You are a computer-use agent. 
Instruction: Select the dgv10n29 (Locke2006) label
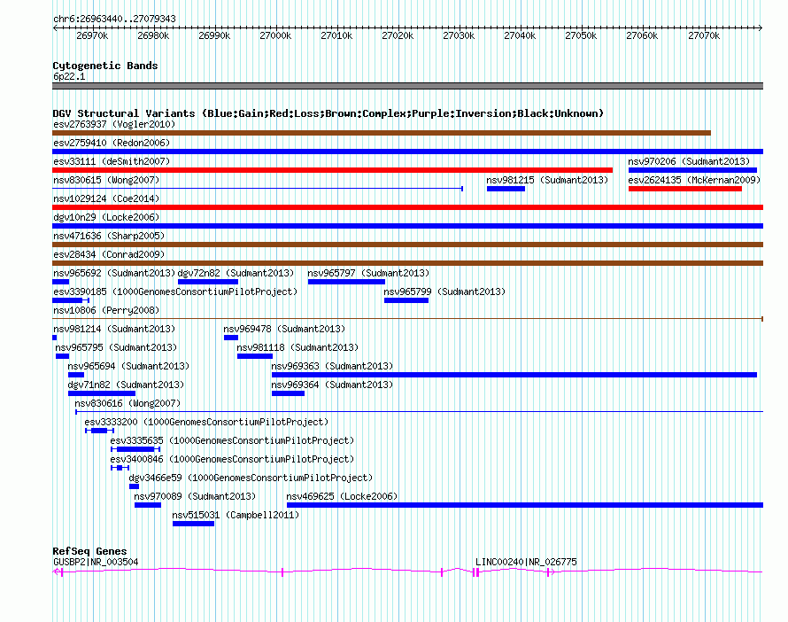click(x=106, y=217)
